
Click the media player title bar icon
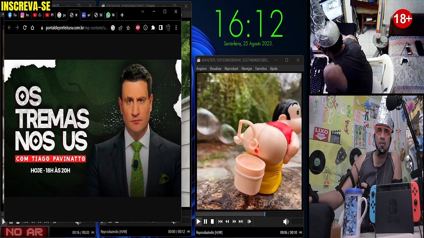point(198,60)
